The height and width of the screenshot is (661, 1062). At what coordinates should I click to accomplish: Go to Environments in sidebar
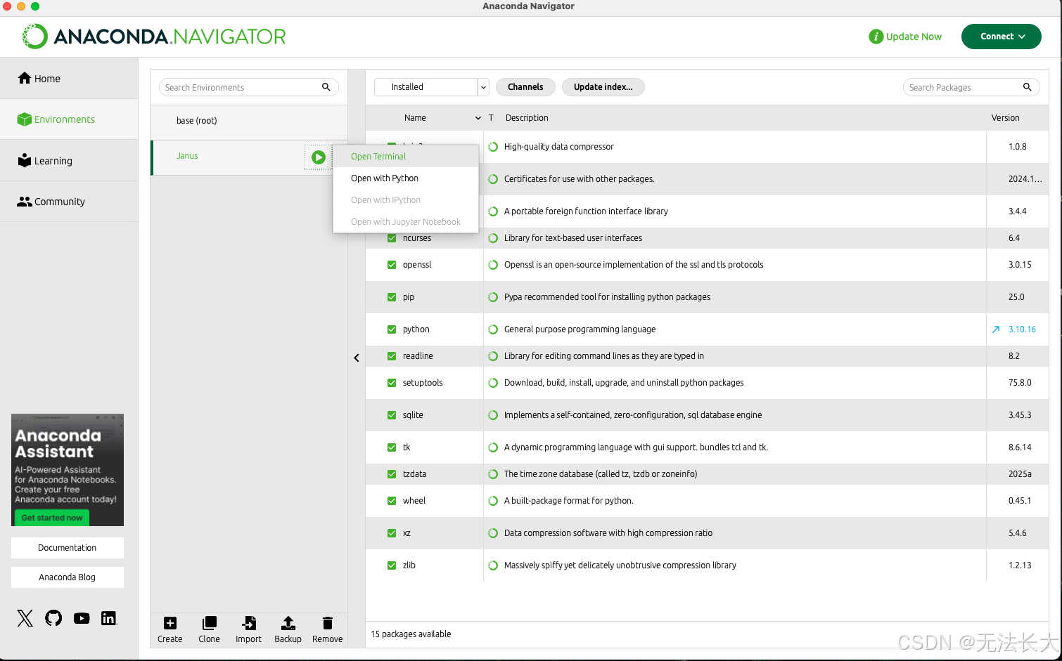click(x=69, y=119)
